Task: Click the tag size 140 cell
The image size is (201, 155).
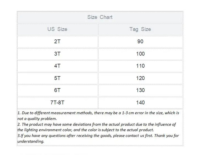Action: 140,102
